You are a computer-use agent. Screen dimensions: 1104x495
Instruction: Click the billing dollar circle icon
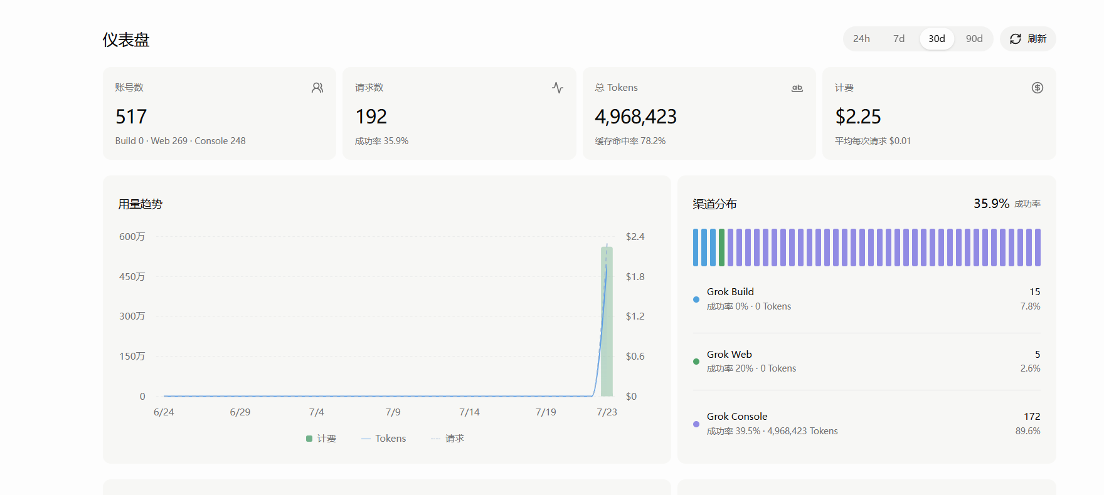click(1038, 88)
